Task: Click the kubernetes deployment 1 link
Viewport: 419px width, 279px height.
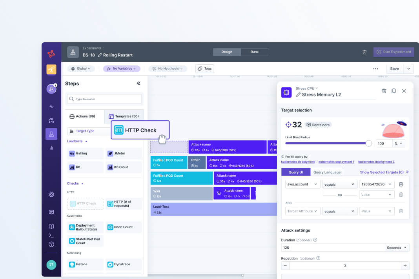Action: pyautogui.click(x=336, y=162)
